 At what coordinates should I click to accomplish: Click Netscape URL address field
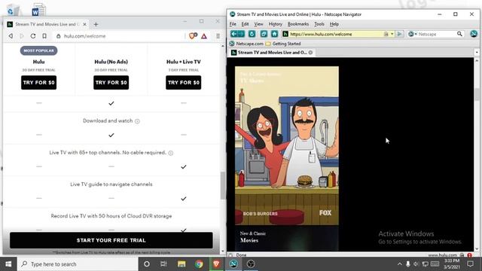click(x=336, y=34)
